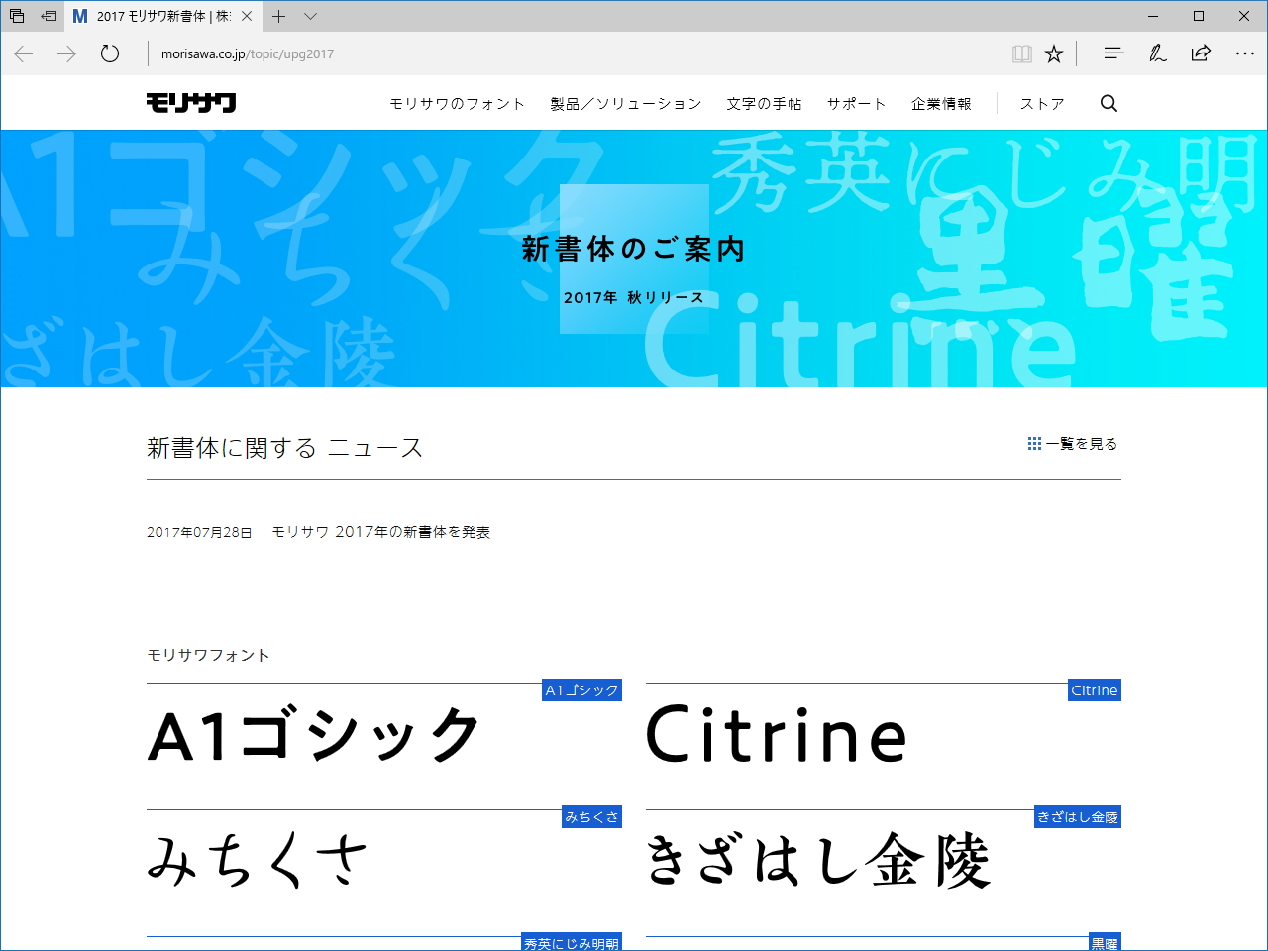Viewport: 1268px width, 951px height.
Task: Expand the Settings and more menu
Action: (1244, 53)
